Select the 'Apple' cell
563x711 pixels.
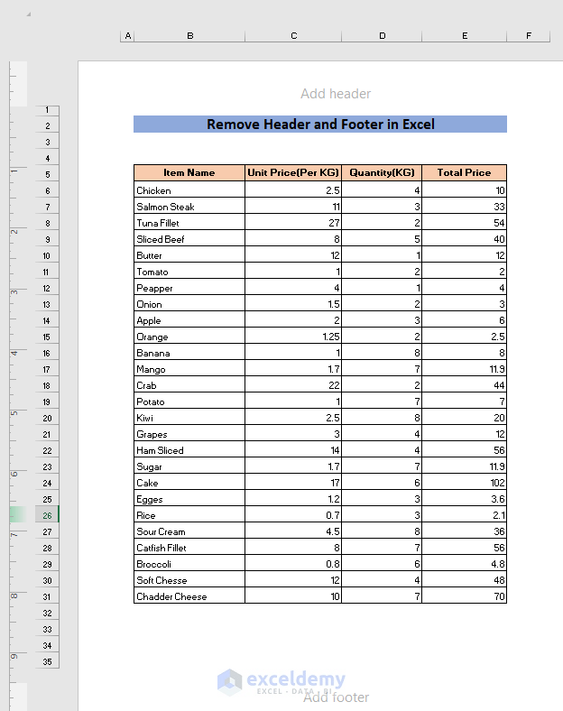[189, 320]
